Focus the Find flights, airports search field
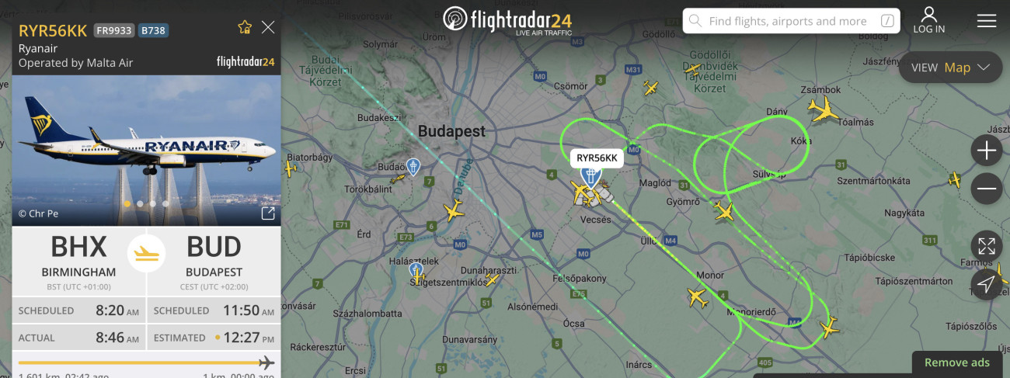Image resolution: width=1010 pixels, height=378 pixels. (791, 21)
